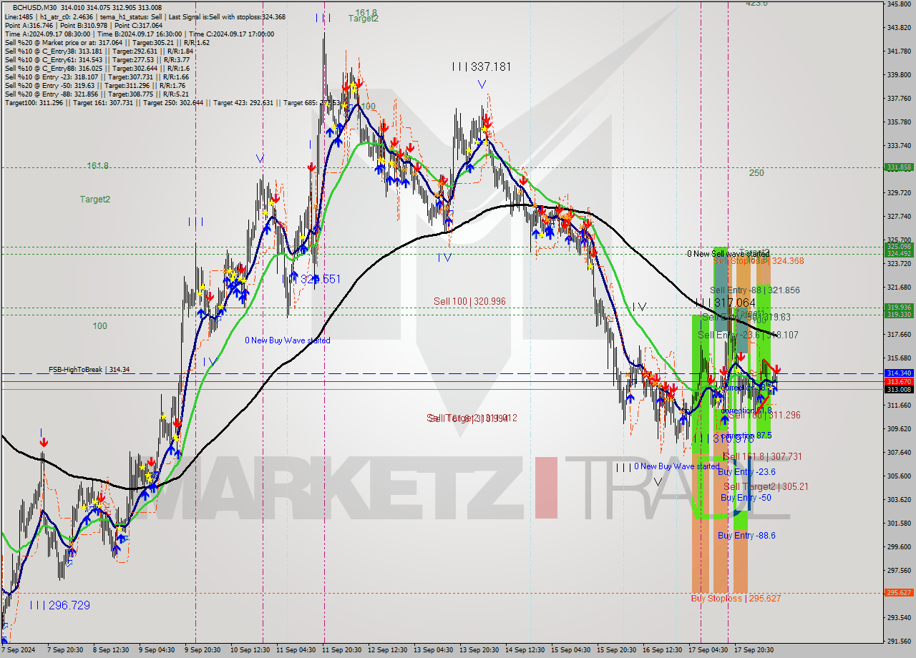Click the 17 Sep 04:30 time axis label
The width and height of the screenshot is (916, 658).
click(x=708, y=650)
